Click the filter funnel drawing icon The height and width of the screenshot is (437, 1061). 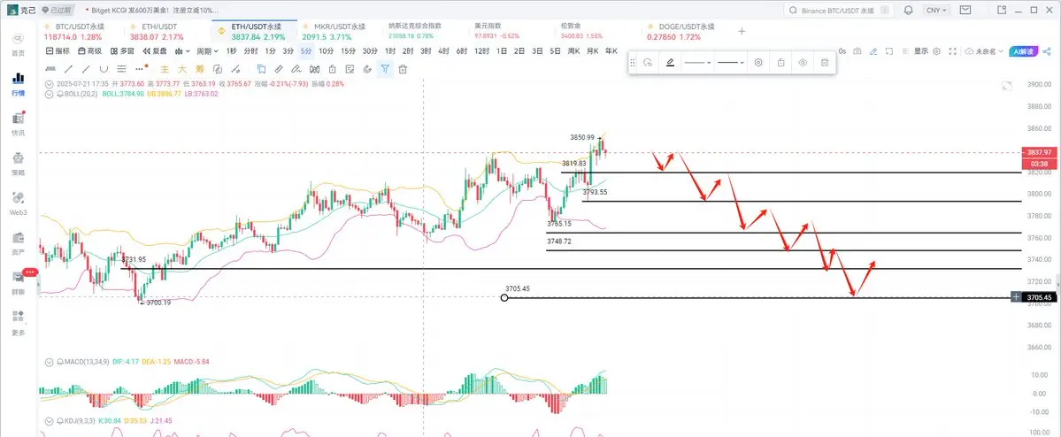pos(385,69)
